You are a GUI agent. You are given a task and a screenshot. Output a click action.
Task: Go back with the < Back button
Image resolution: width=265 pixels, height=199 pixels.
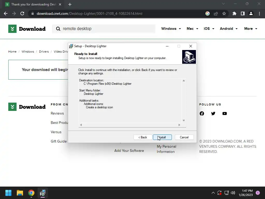(143, 137)
